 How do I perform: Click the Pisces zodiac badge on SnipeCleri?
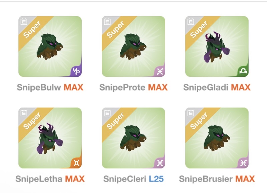160,163
